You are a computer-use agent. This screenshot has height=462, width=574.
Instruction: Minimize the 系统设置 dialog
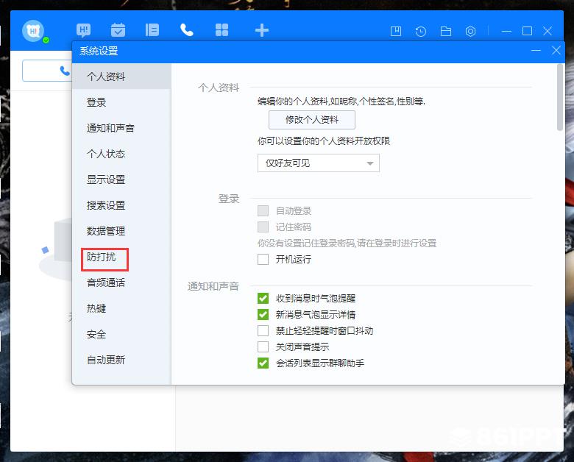536,51
